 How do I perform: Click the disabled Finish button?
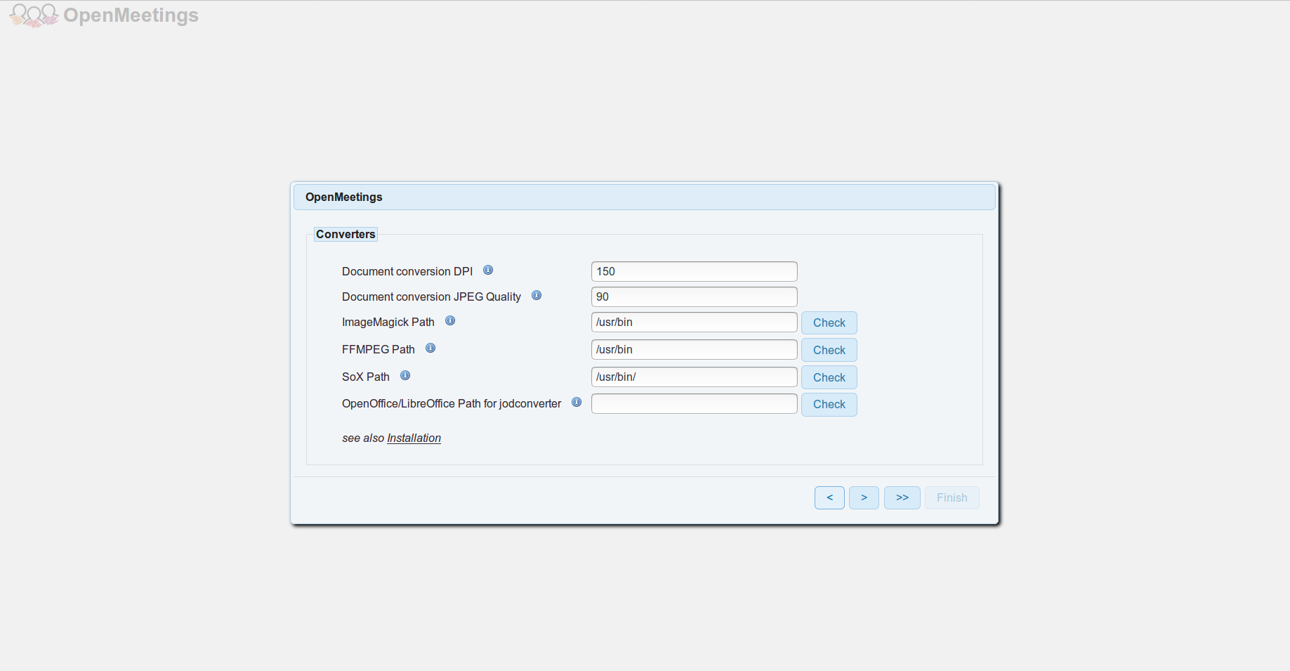tap(952, 497)
